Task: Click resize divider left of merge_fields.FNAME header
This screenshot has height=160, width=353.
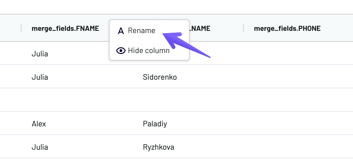Action: click(x=21, y=28)
